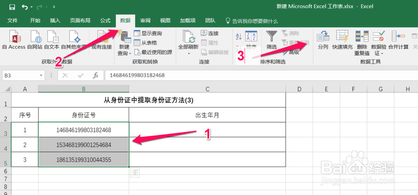Click 高级 filter option
The height and width of the screenshot is (195, 418).
click(291, 52)
